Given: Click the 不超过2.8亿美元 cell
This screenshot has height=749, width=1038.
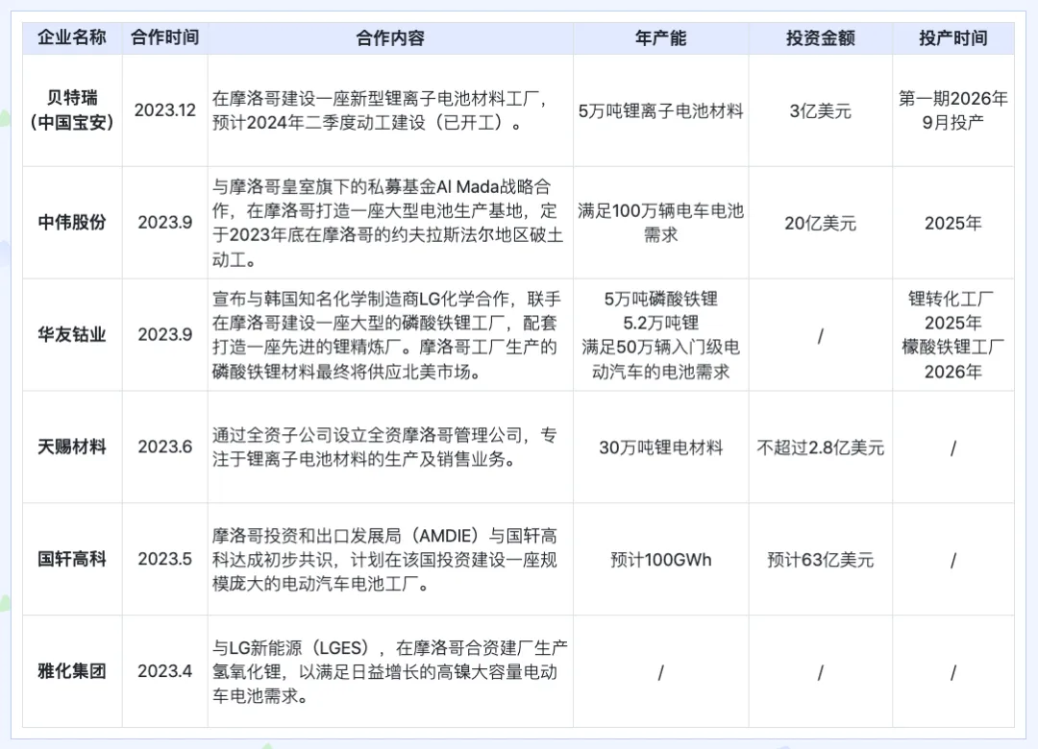Looking at the screenshot, I should 820,448.
